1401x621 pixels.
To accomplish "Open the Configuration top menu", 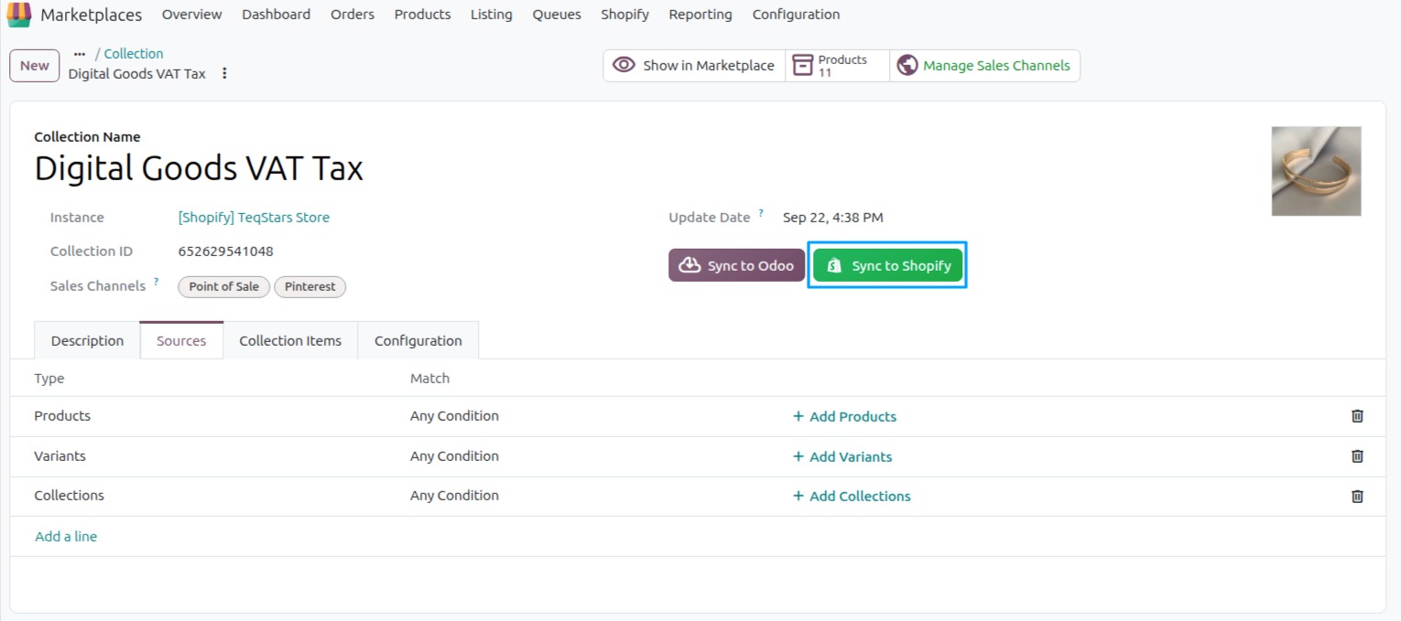I will (x=796, y=15).
